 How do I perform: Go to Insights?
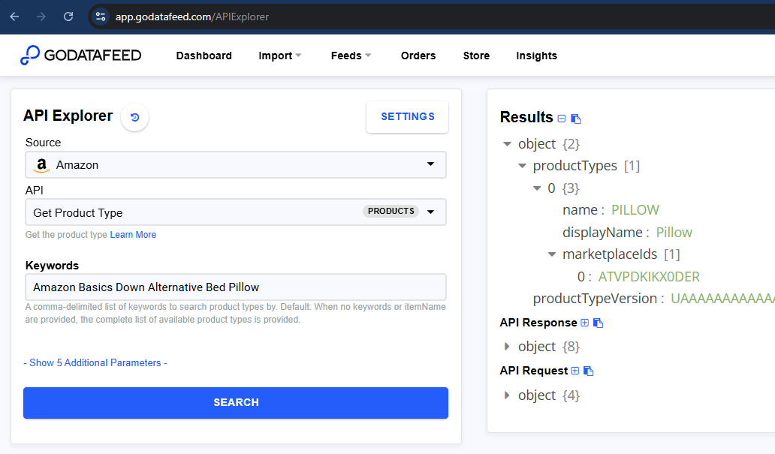(x=537, y=56)
